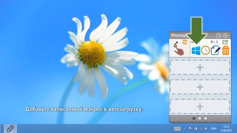Click the ENG language indicator
This screenshot has height=133, width=237.
[x=214, y=129]
